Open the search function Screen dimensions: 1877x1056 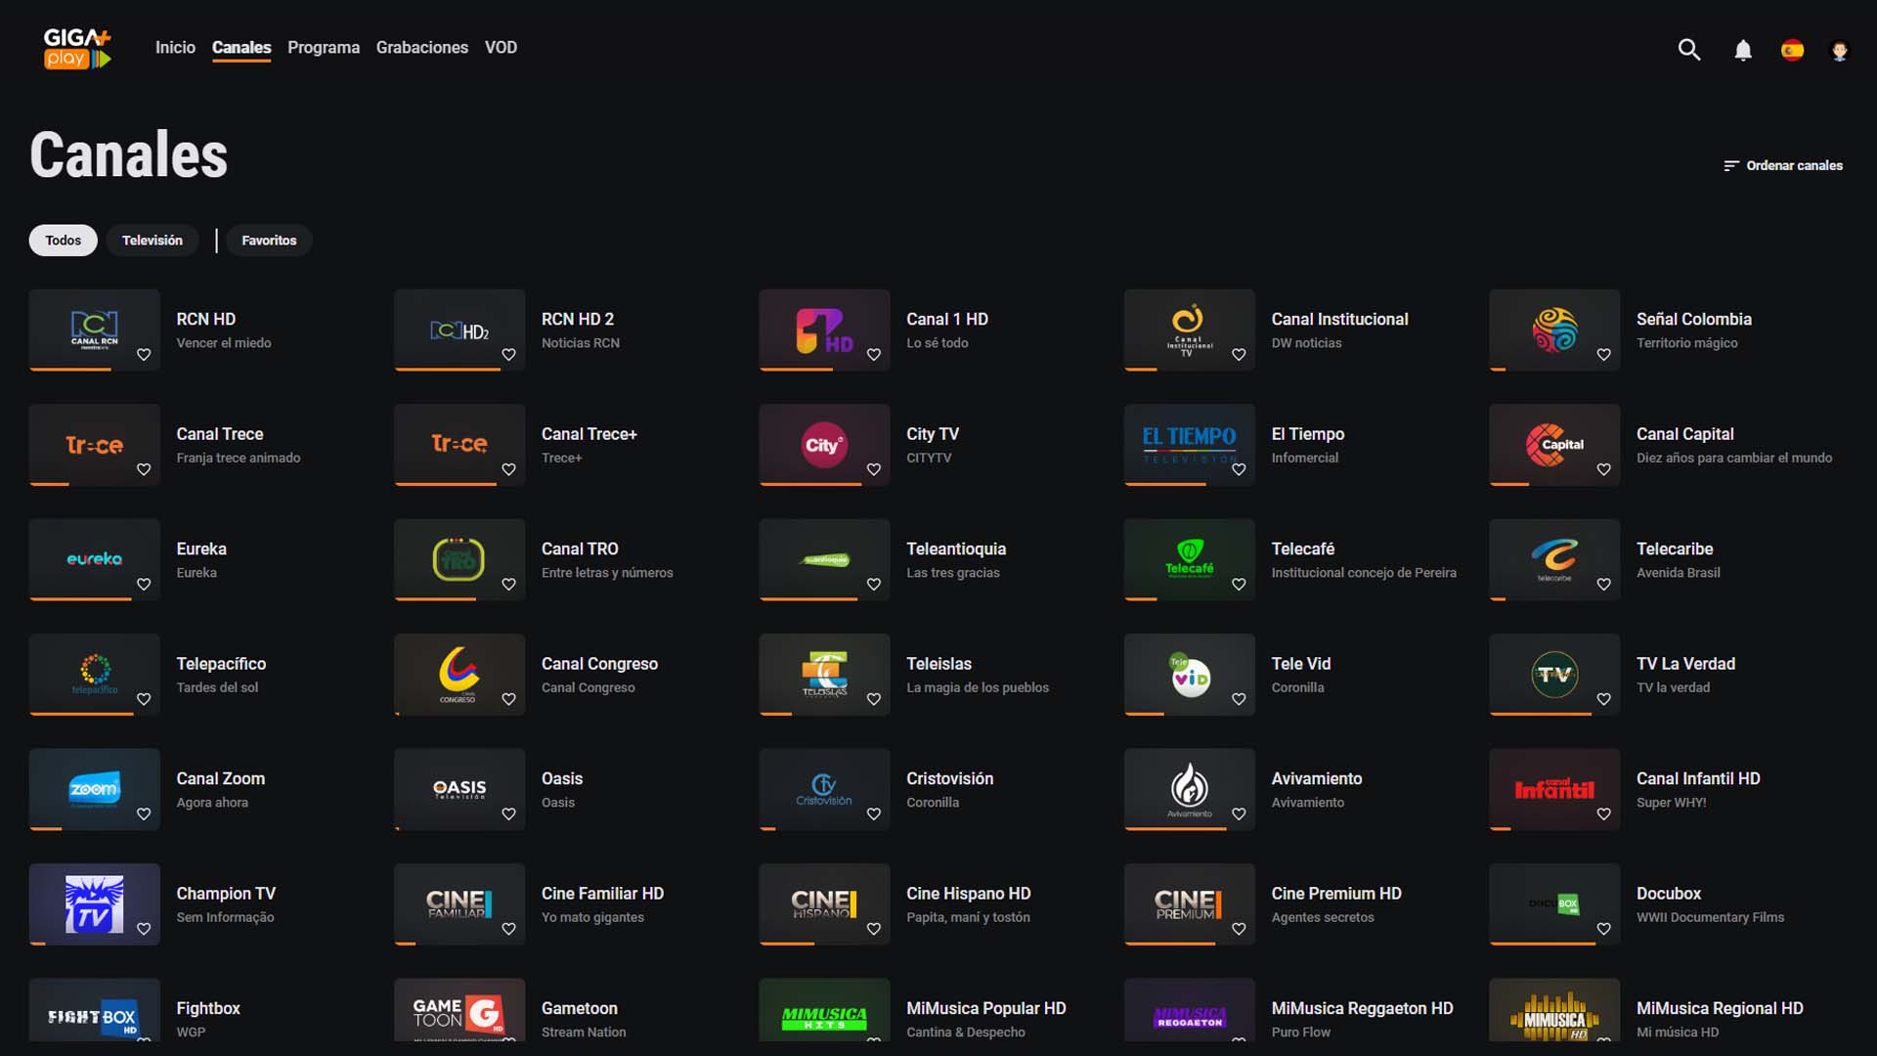(1688, 49)
